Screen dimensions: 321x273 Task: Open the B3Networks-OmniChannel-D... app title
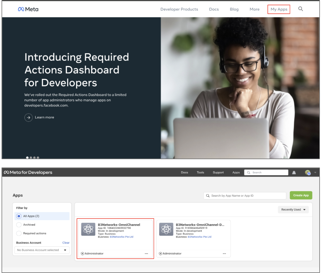tap(200, 225)
